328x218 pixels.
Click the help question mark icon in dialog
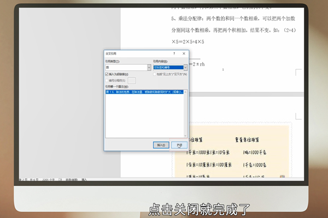[174, 53]
